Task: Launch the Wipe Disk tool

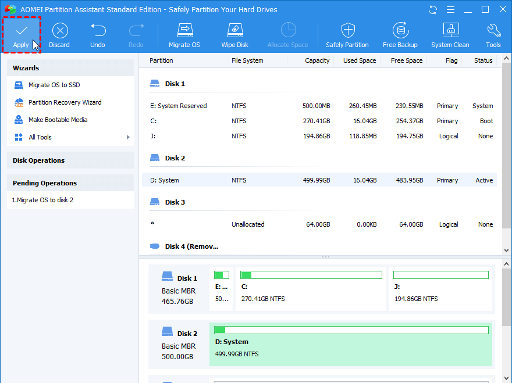Action: pos(234,31)
